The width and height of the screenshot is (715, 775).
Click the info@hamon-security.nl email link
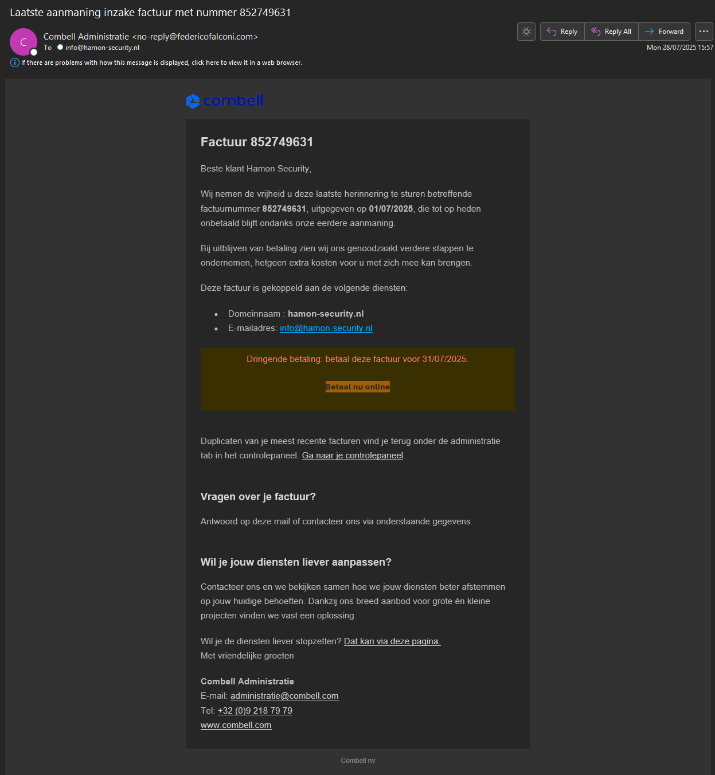(x=326, y=328)
